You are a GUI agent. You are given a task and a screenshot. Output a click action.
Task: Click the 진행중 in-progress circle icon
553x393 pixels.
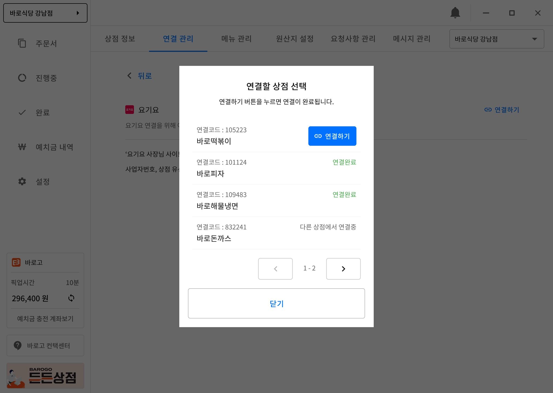(x=22, y=78)
